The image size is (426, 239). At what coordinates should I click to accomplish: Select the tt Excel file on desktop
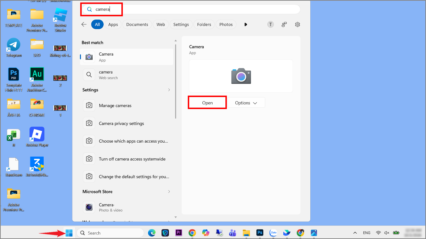pyautogui.click(x=13, y=137)
